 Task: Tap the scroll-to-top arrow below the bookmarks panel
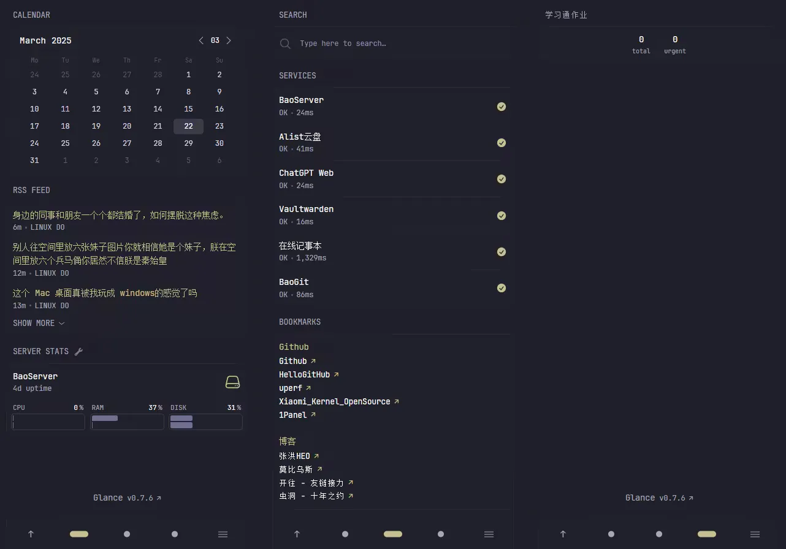click(297, 534)
